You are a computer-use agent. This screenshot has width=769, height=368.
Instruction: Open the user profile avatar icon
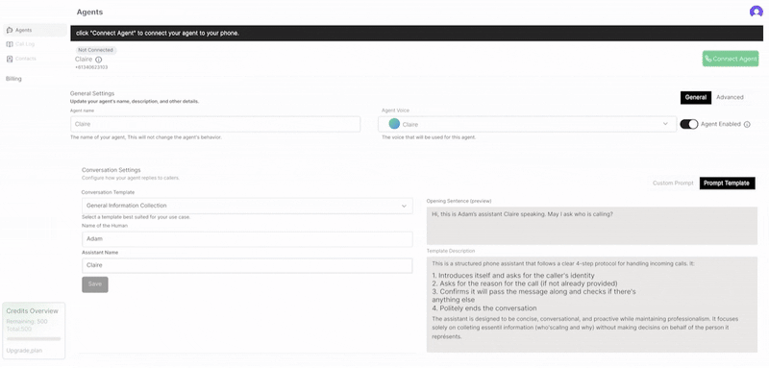coord(756,12)
